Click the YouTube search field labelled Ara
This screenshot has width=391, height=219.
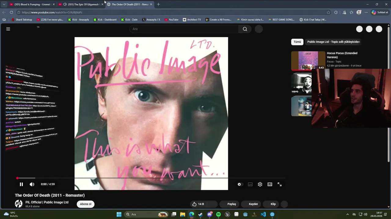click(184, 29)
